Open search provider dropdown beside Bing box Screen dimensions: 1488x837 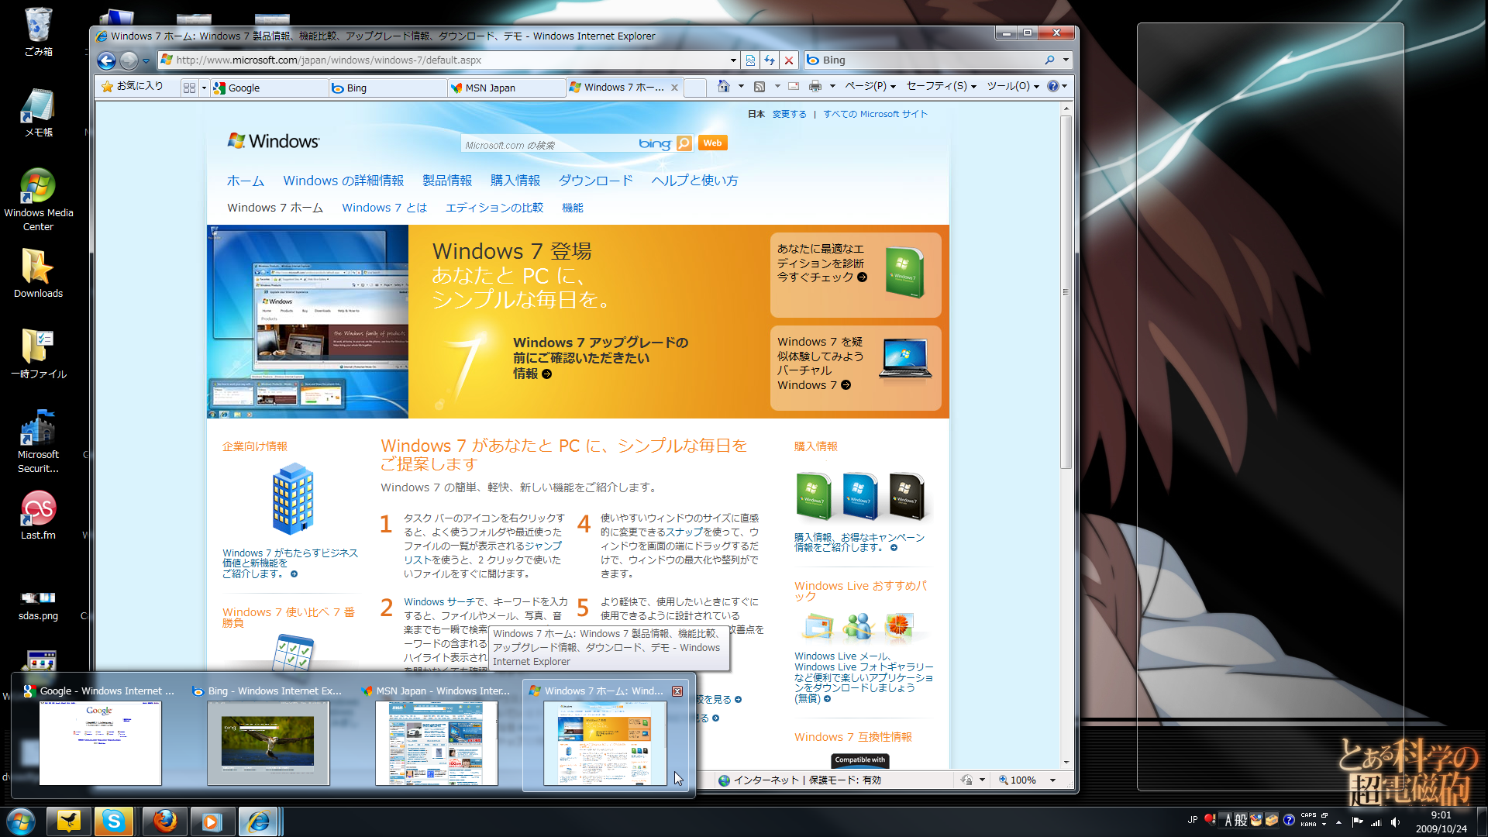coord(1066,60)
